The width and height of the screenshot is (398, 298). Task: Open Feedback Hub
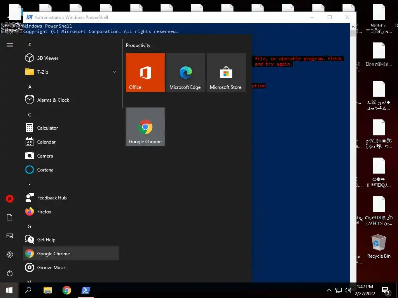click(x=71, y=198)
